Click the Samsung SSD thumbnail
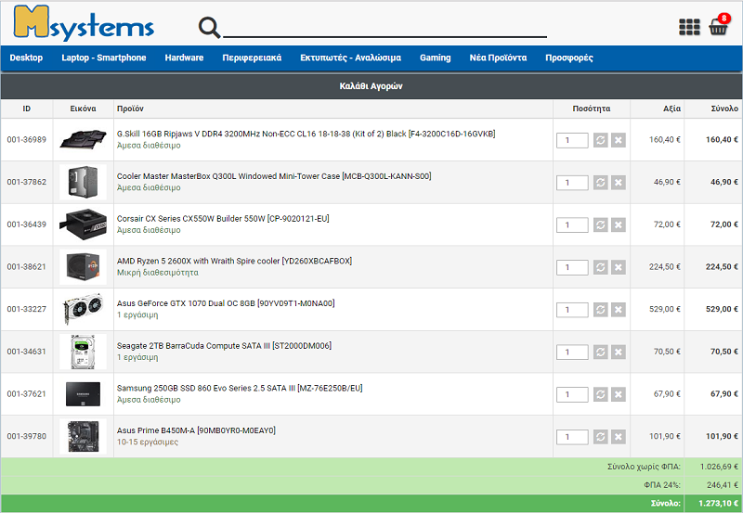This screenshot has width=743, height=513. coord(83,393)
